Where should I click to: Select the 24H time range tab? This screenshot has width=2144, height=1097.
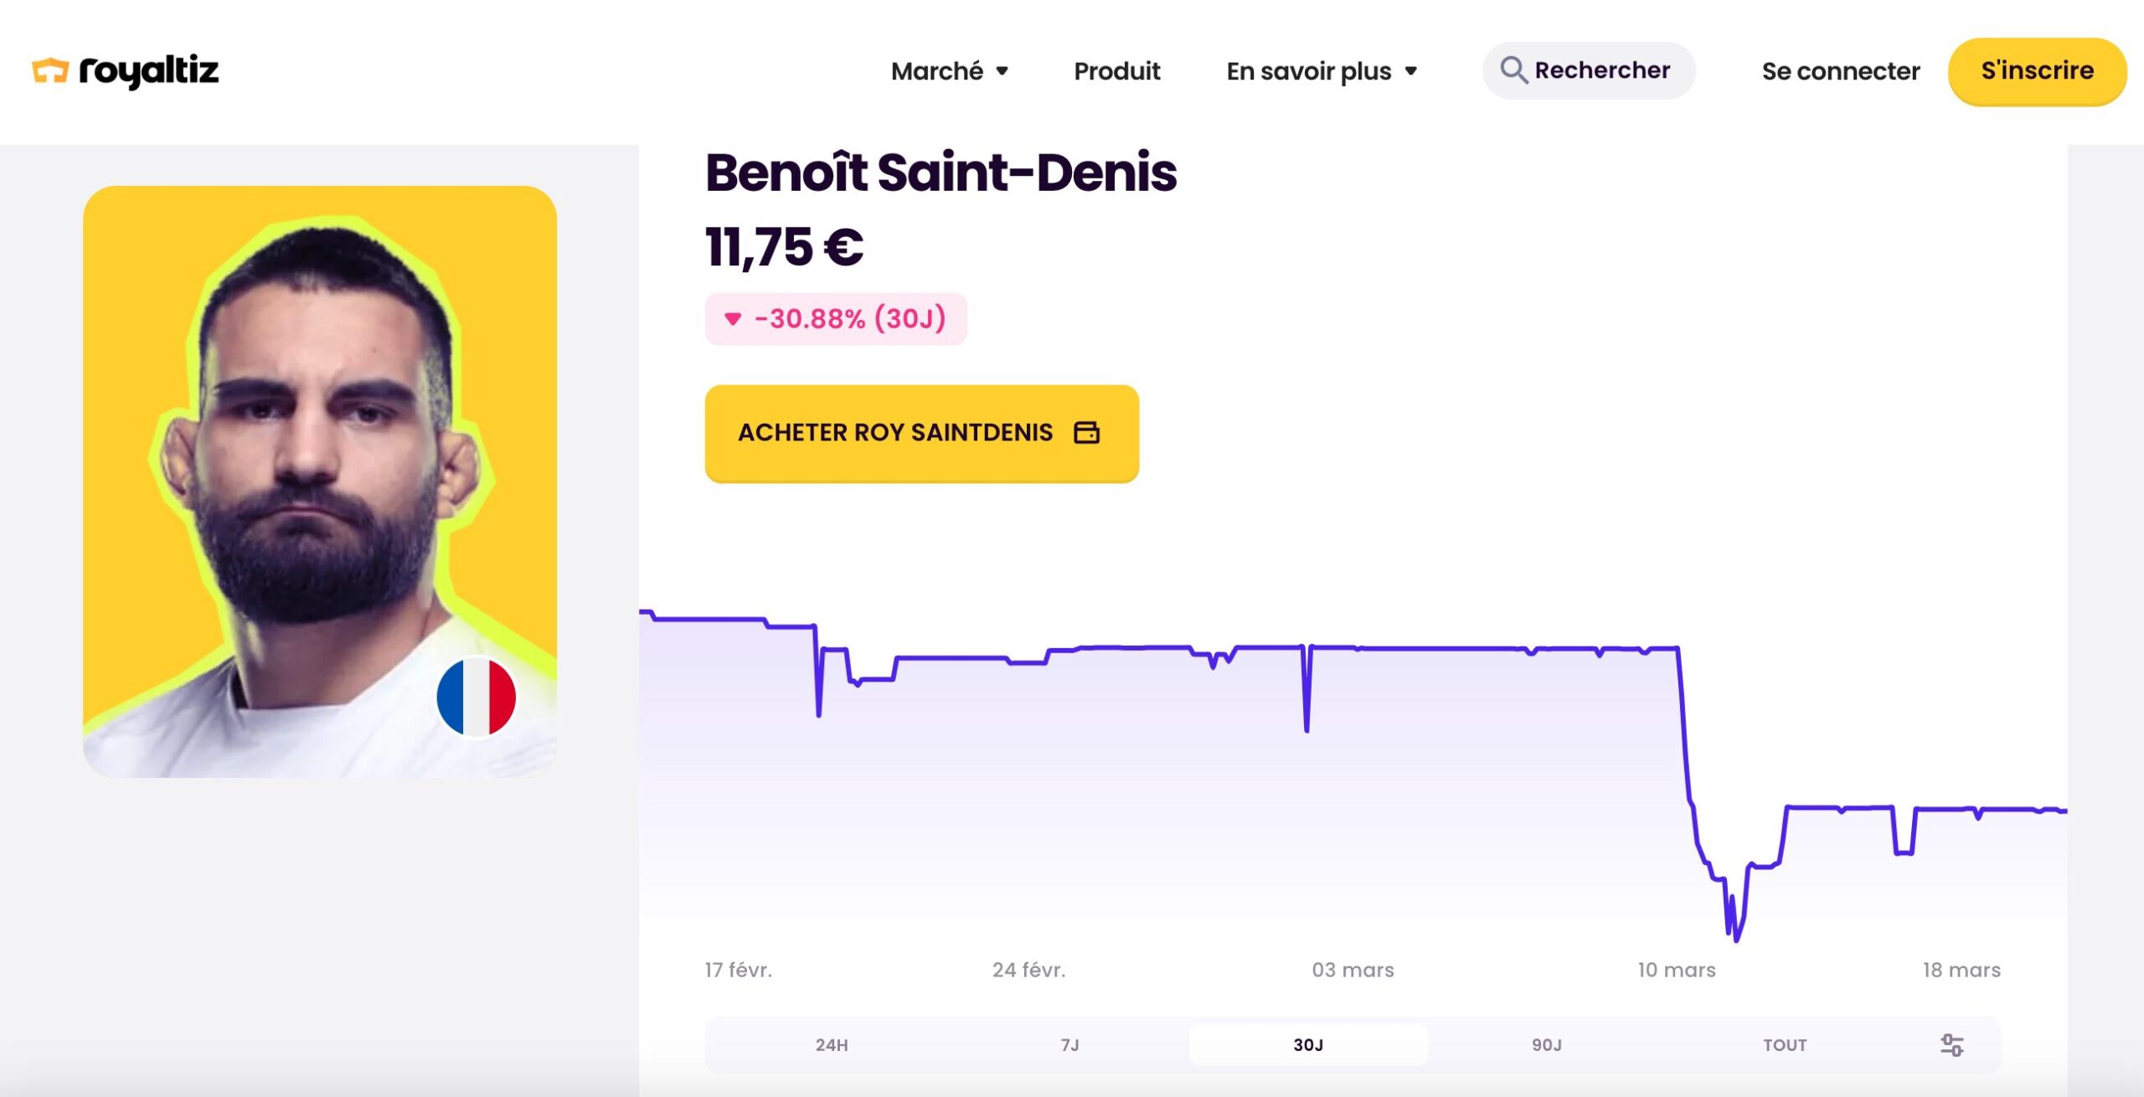[831, 1045]
